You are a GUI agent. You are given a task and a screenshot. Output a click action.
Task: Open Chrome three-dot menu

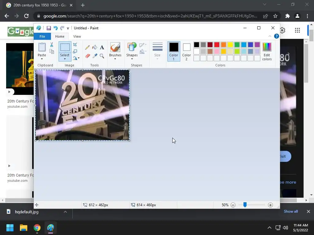click(x=307, y=16)
